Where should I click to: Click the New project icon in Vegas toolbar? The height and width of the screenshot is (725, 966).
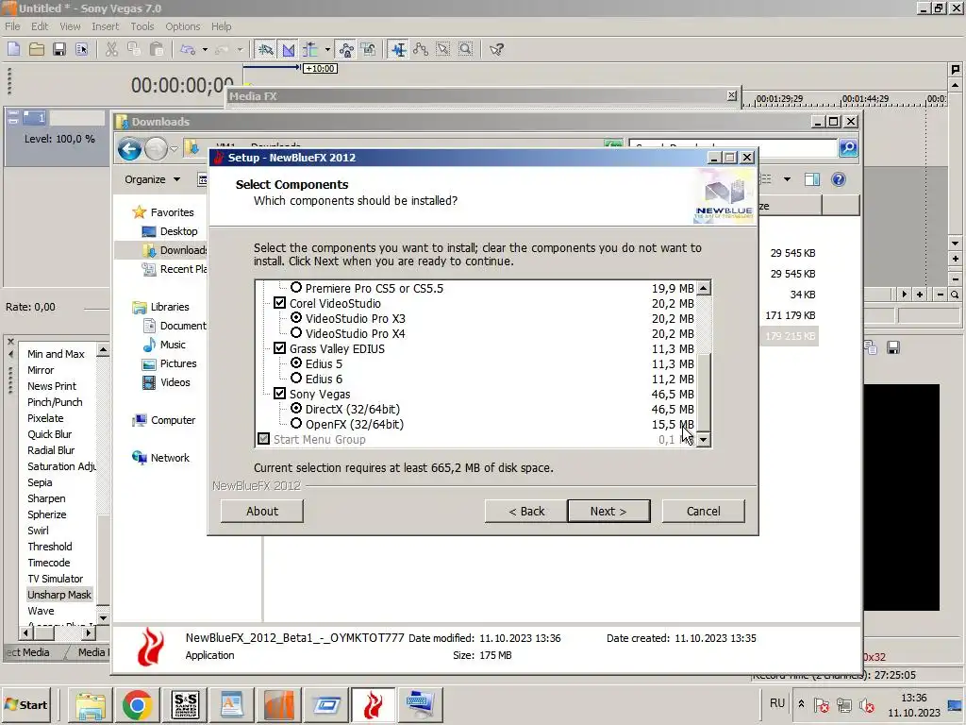[x=13, y=49]
